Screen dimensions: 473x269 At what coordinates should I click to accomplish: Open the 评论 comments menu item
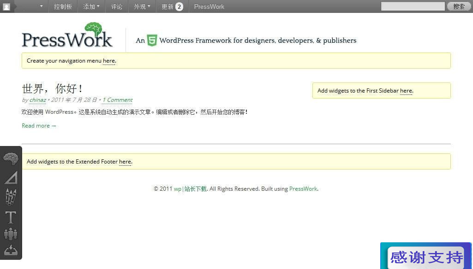(117, 6)
